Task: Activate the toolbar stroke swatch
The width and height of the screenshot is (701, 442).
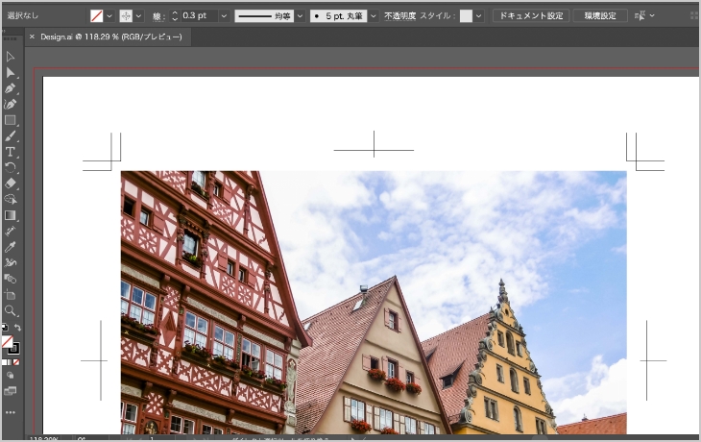Action: (14, 348)
